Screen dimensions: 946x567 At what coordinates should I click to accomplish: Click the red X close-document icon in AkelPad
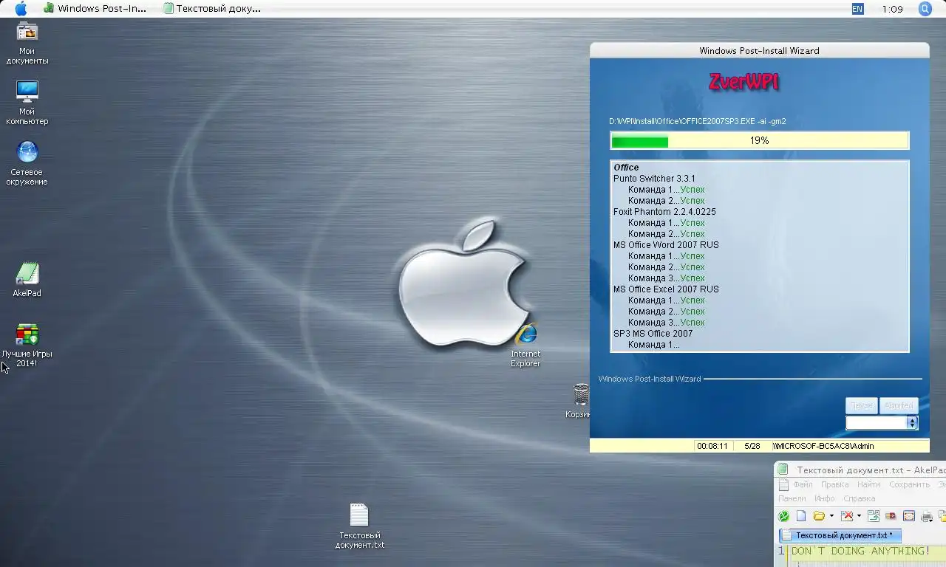(847, 516)
